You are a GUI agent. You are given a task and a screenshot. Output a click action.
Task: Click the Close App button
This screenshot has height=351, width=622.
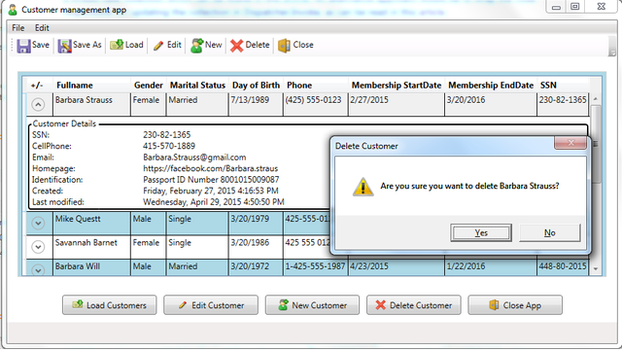pyautogui.click(x=515, y=305)
